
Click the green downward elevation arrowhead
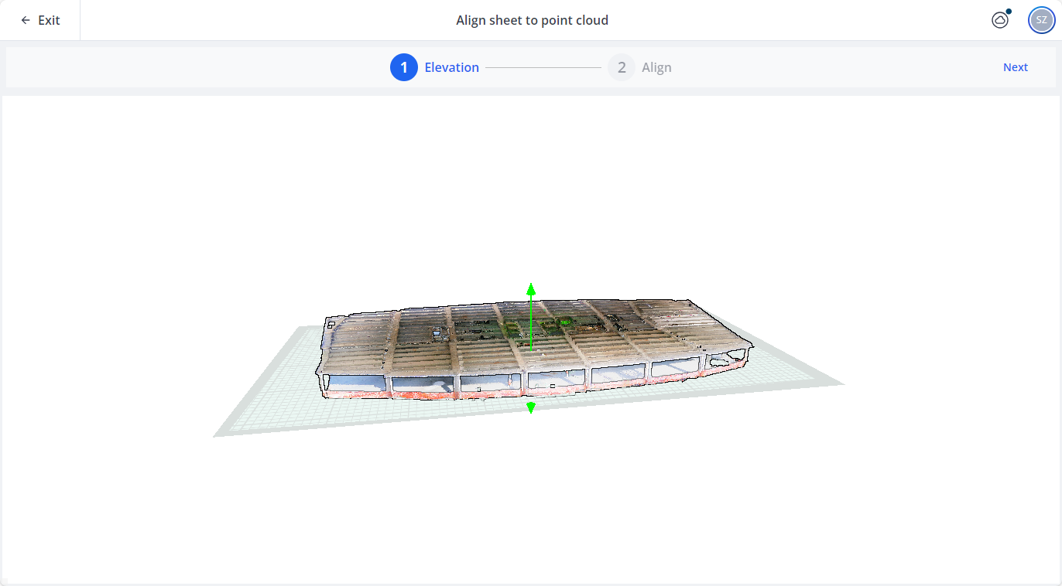[531, 408]
